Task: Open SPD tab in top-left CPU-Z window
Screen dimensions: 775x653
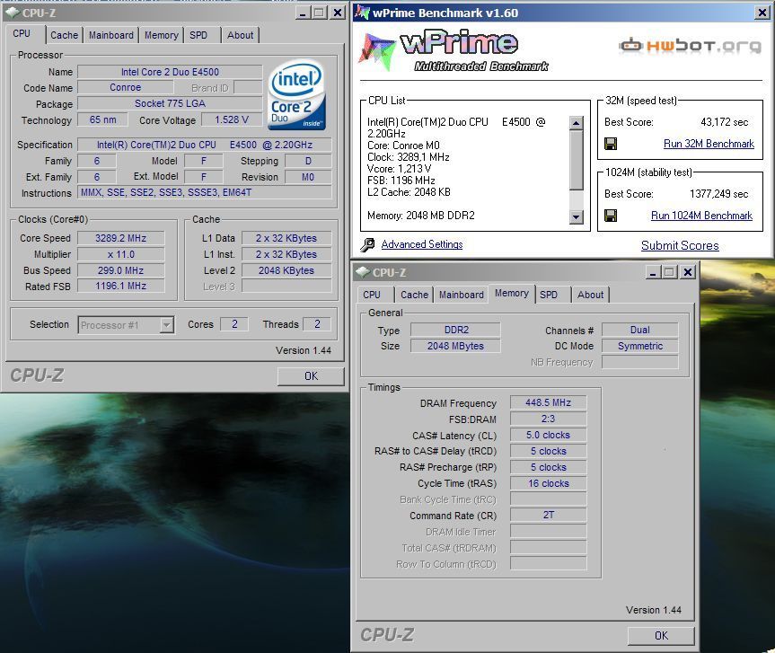Action: [198, 35]
